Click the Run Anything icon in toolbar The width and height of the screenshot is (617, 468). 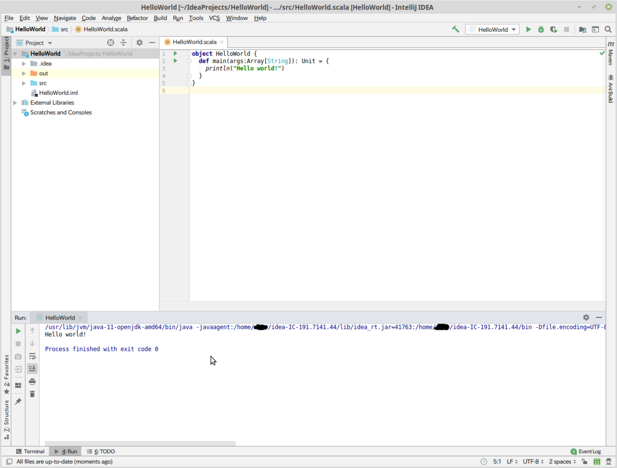[595, 29]
